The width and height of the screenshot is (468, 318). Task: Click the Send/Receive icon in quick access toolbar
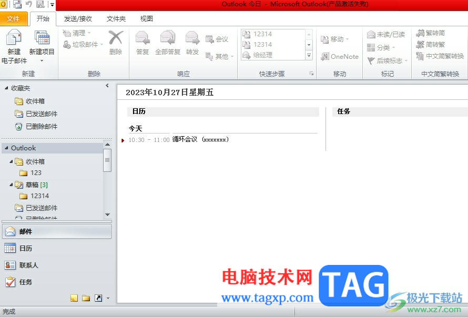click(x=17, y=4)
